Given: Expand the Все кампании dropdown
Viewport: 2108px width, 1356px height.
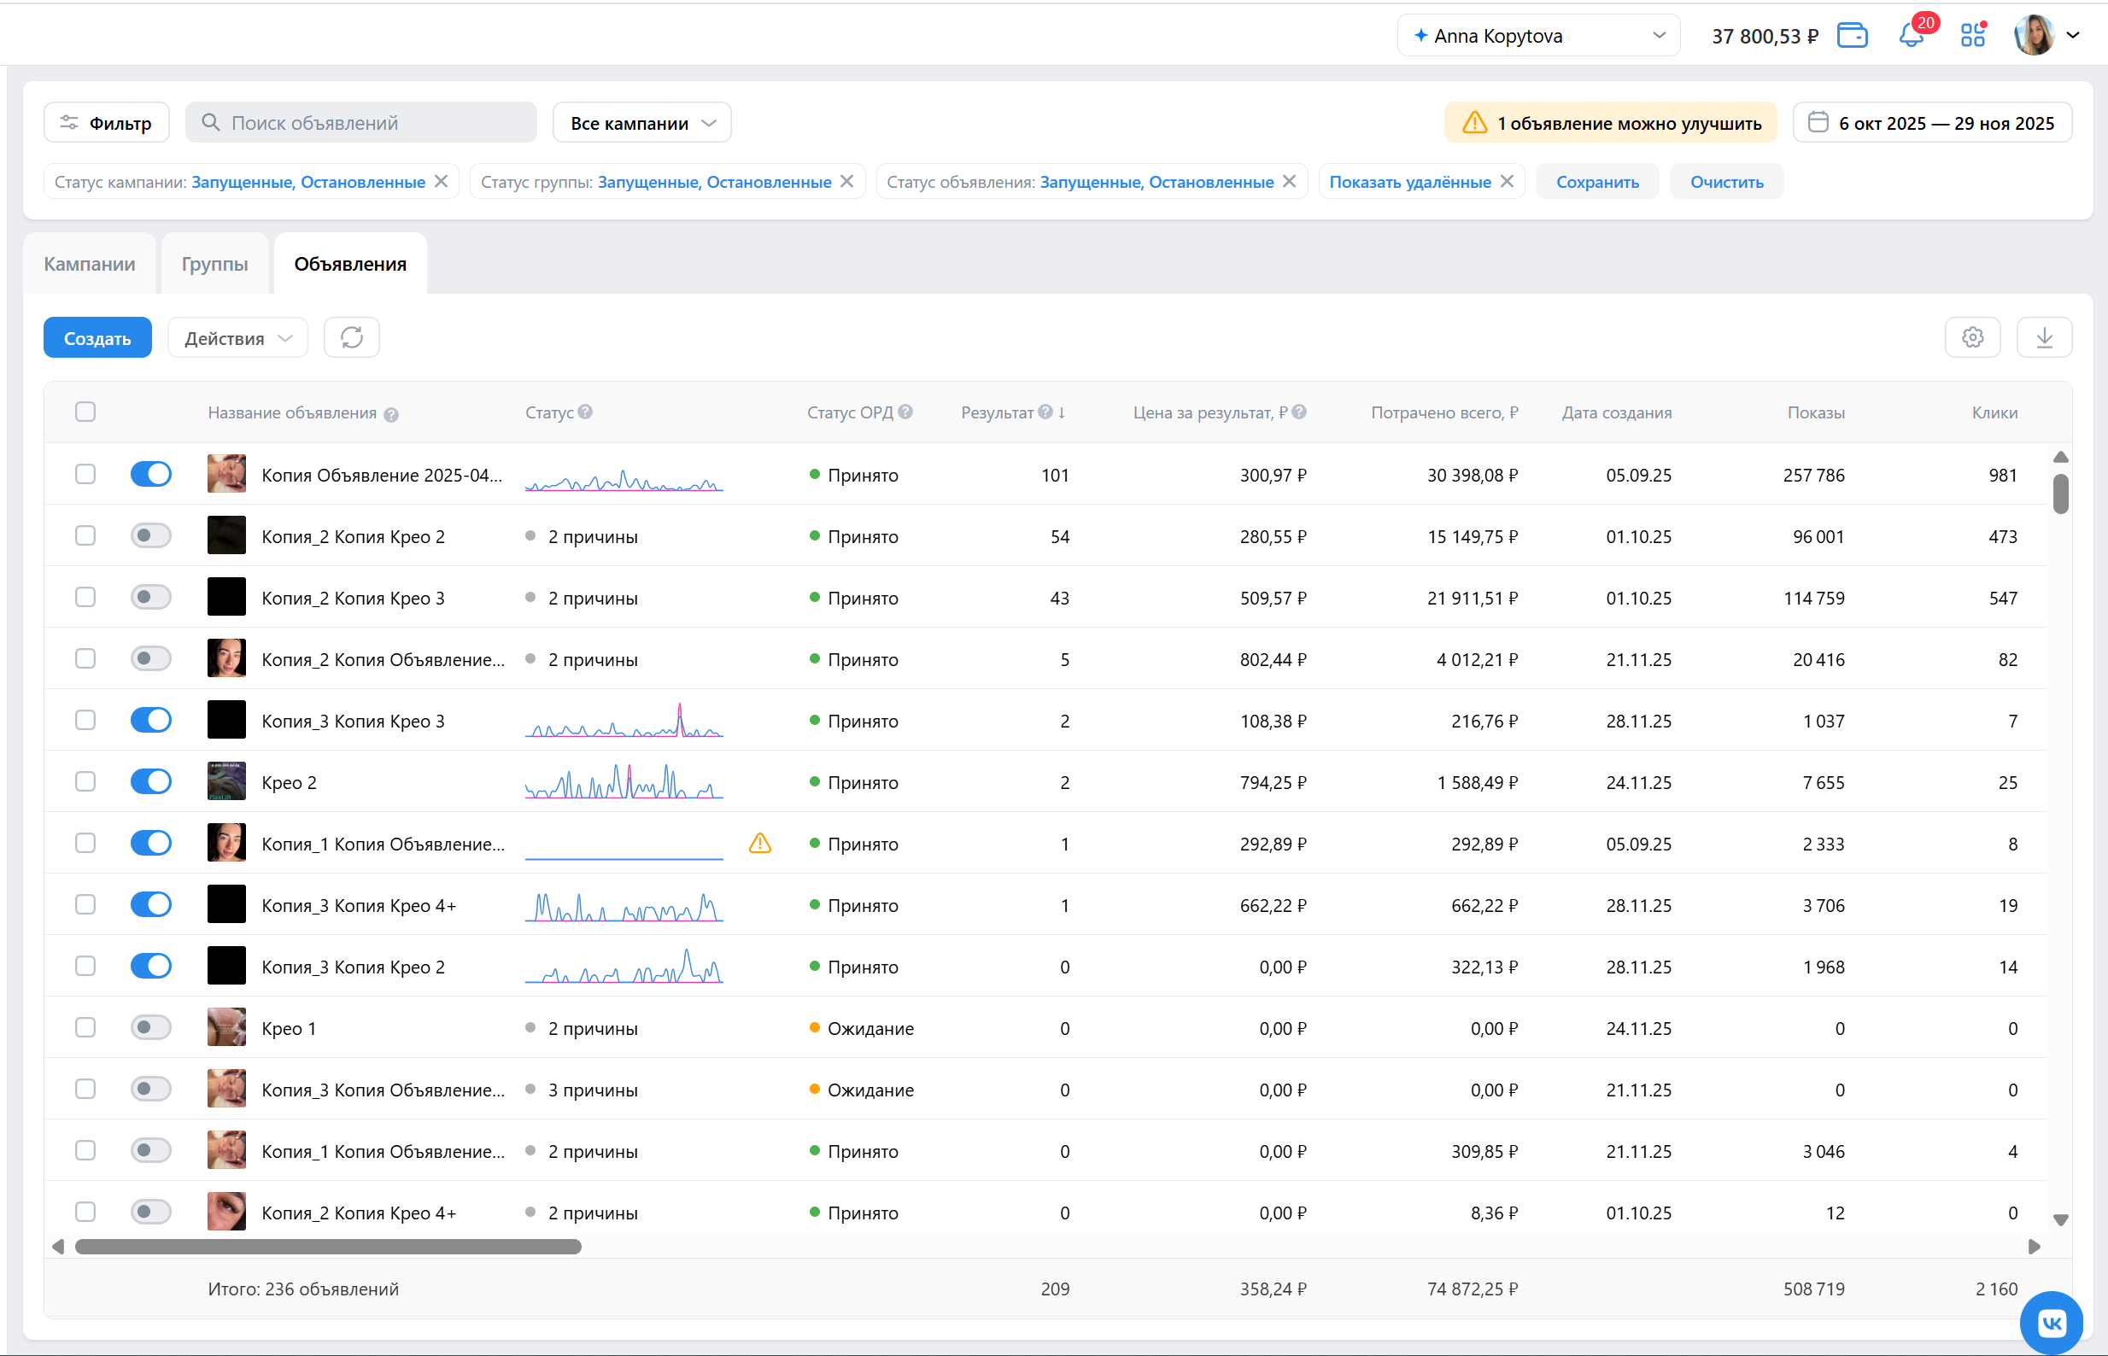Looking at the screenshot, I should pyautogui.click(x=642, y=123).
